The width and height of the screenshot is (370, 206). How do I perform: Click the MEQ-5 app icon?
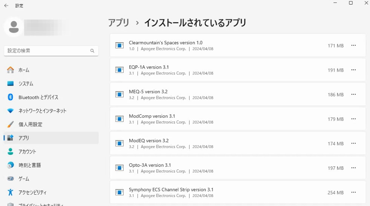[x=119, y=94]
